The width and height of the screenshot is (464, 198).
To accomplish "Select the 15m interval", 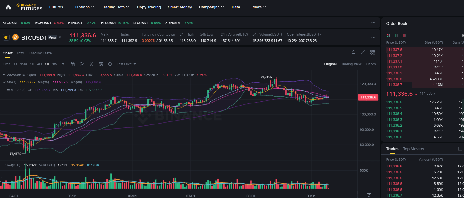I will point(23,64).
